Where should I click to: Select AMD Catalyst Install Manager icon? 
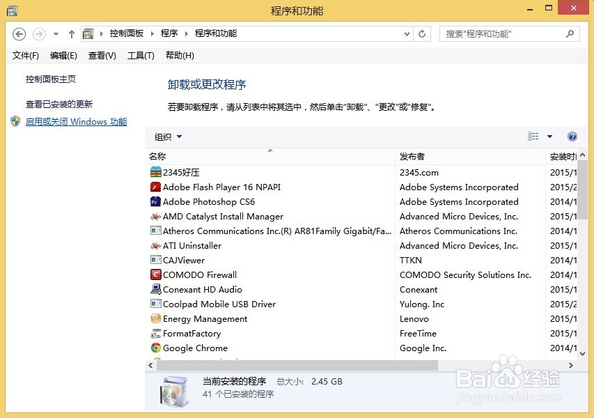point(156,217)
